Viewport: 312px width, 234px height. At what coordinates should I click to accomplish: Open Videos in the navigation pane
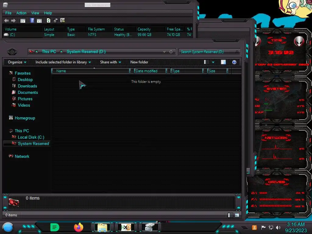pyautogui.click(x=24, y=105)
